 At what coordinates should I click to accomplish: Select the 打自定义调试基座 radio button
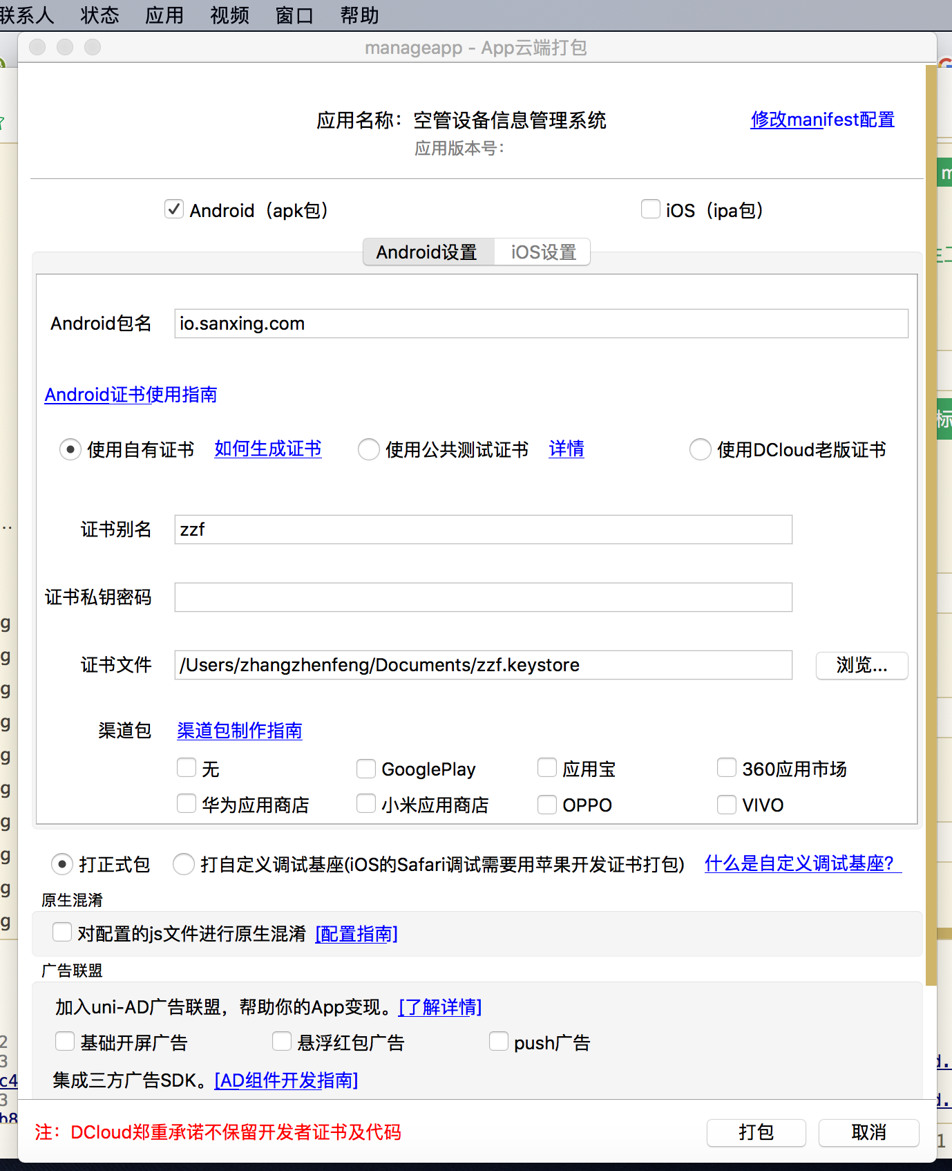pos(184,864)
